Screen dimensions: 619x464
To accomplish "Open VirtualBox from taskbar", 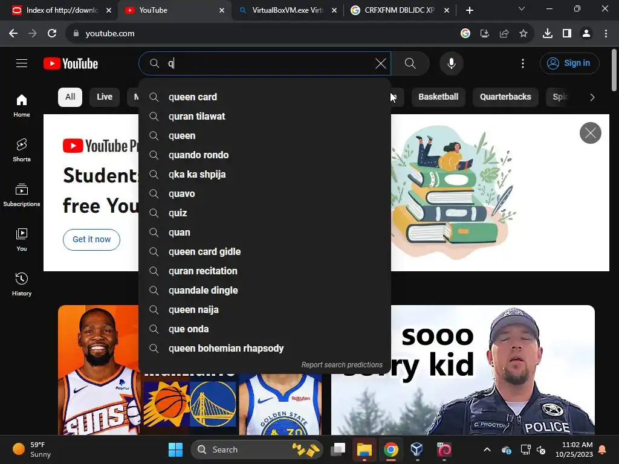I will [417, 449].
